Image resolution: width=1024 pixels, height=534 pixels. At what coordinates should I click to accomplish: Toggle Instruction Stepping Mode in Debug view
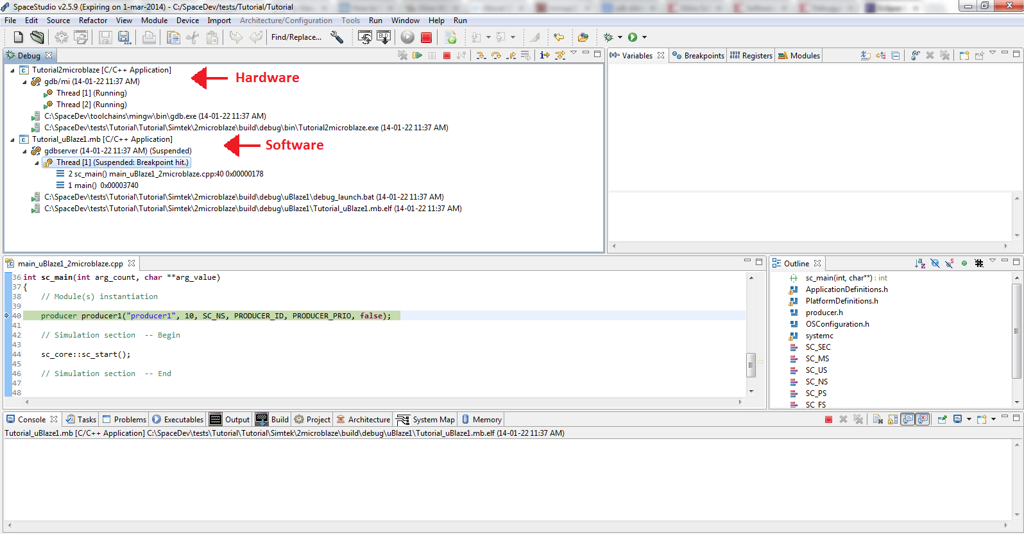coord(545,55)
